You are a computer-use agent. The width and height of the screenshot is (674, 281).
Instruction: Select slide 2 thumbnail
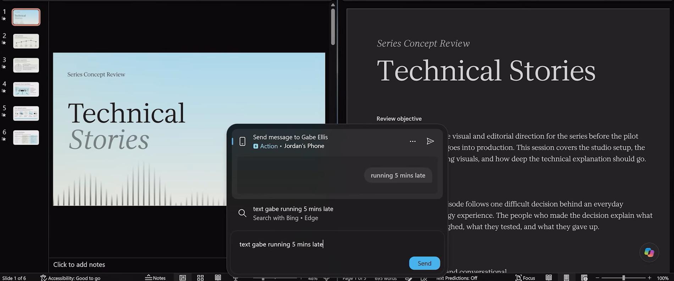[x=26, y=41]
